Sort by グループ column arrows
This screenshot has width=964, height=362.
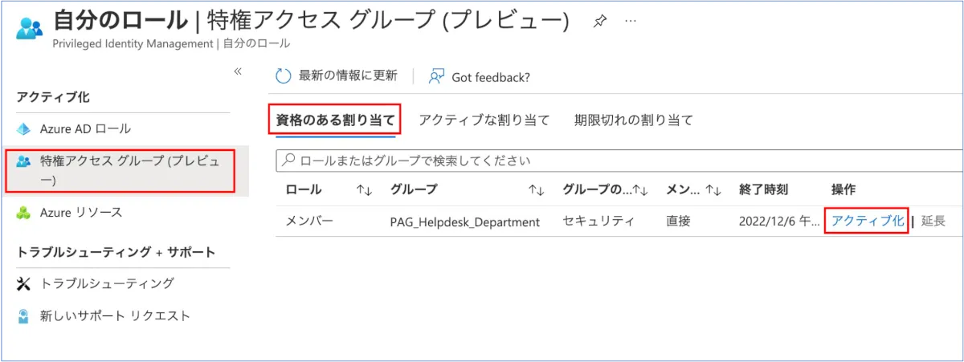(x=537, y=190)
